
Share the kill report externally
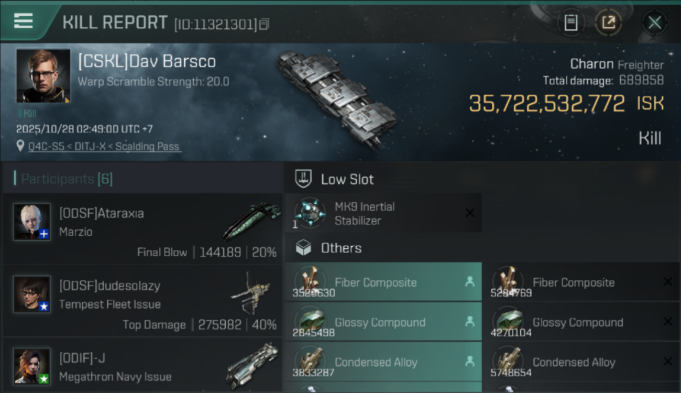click(608, 23)
